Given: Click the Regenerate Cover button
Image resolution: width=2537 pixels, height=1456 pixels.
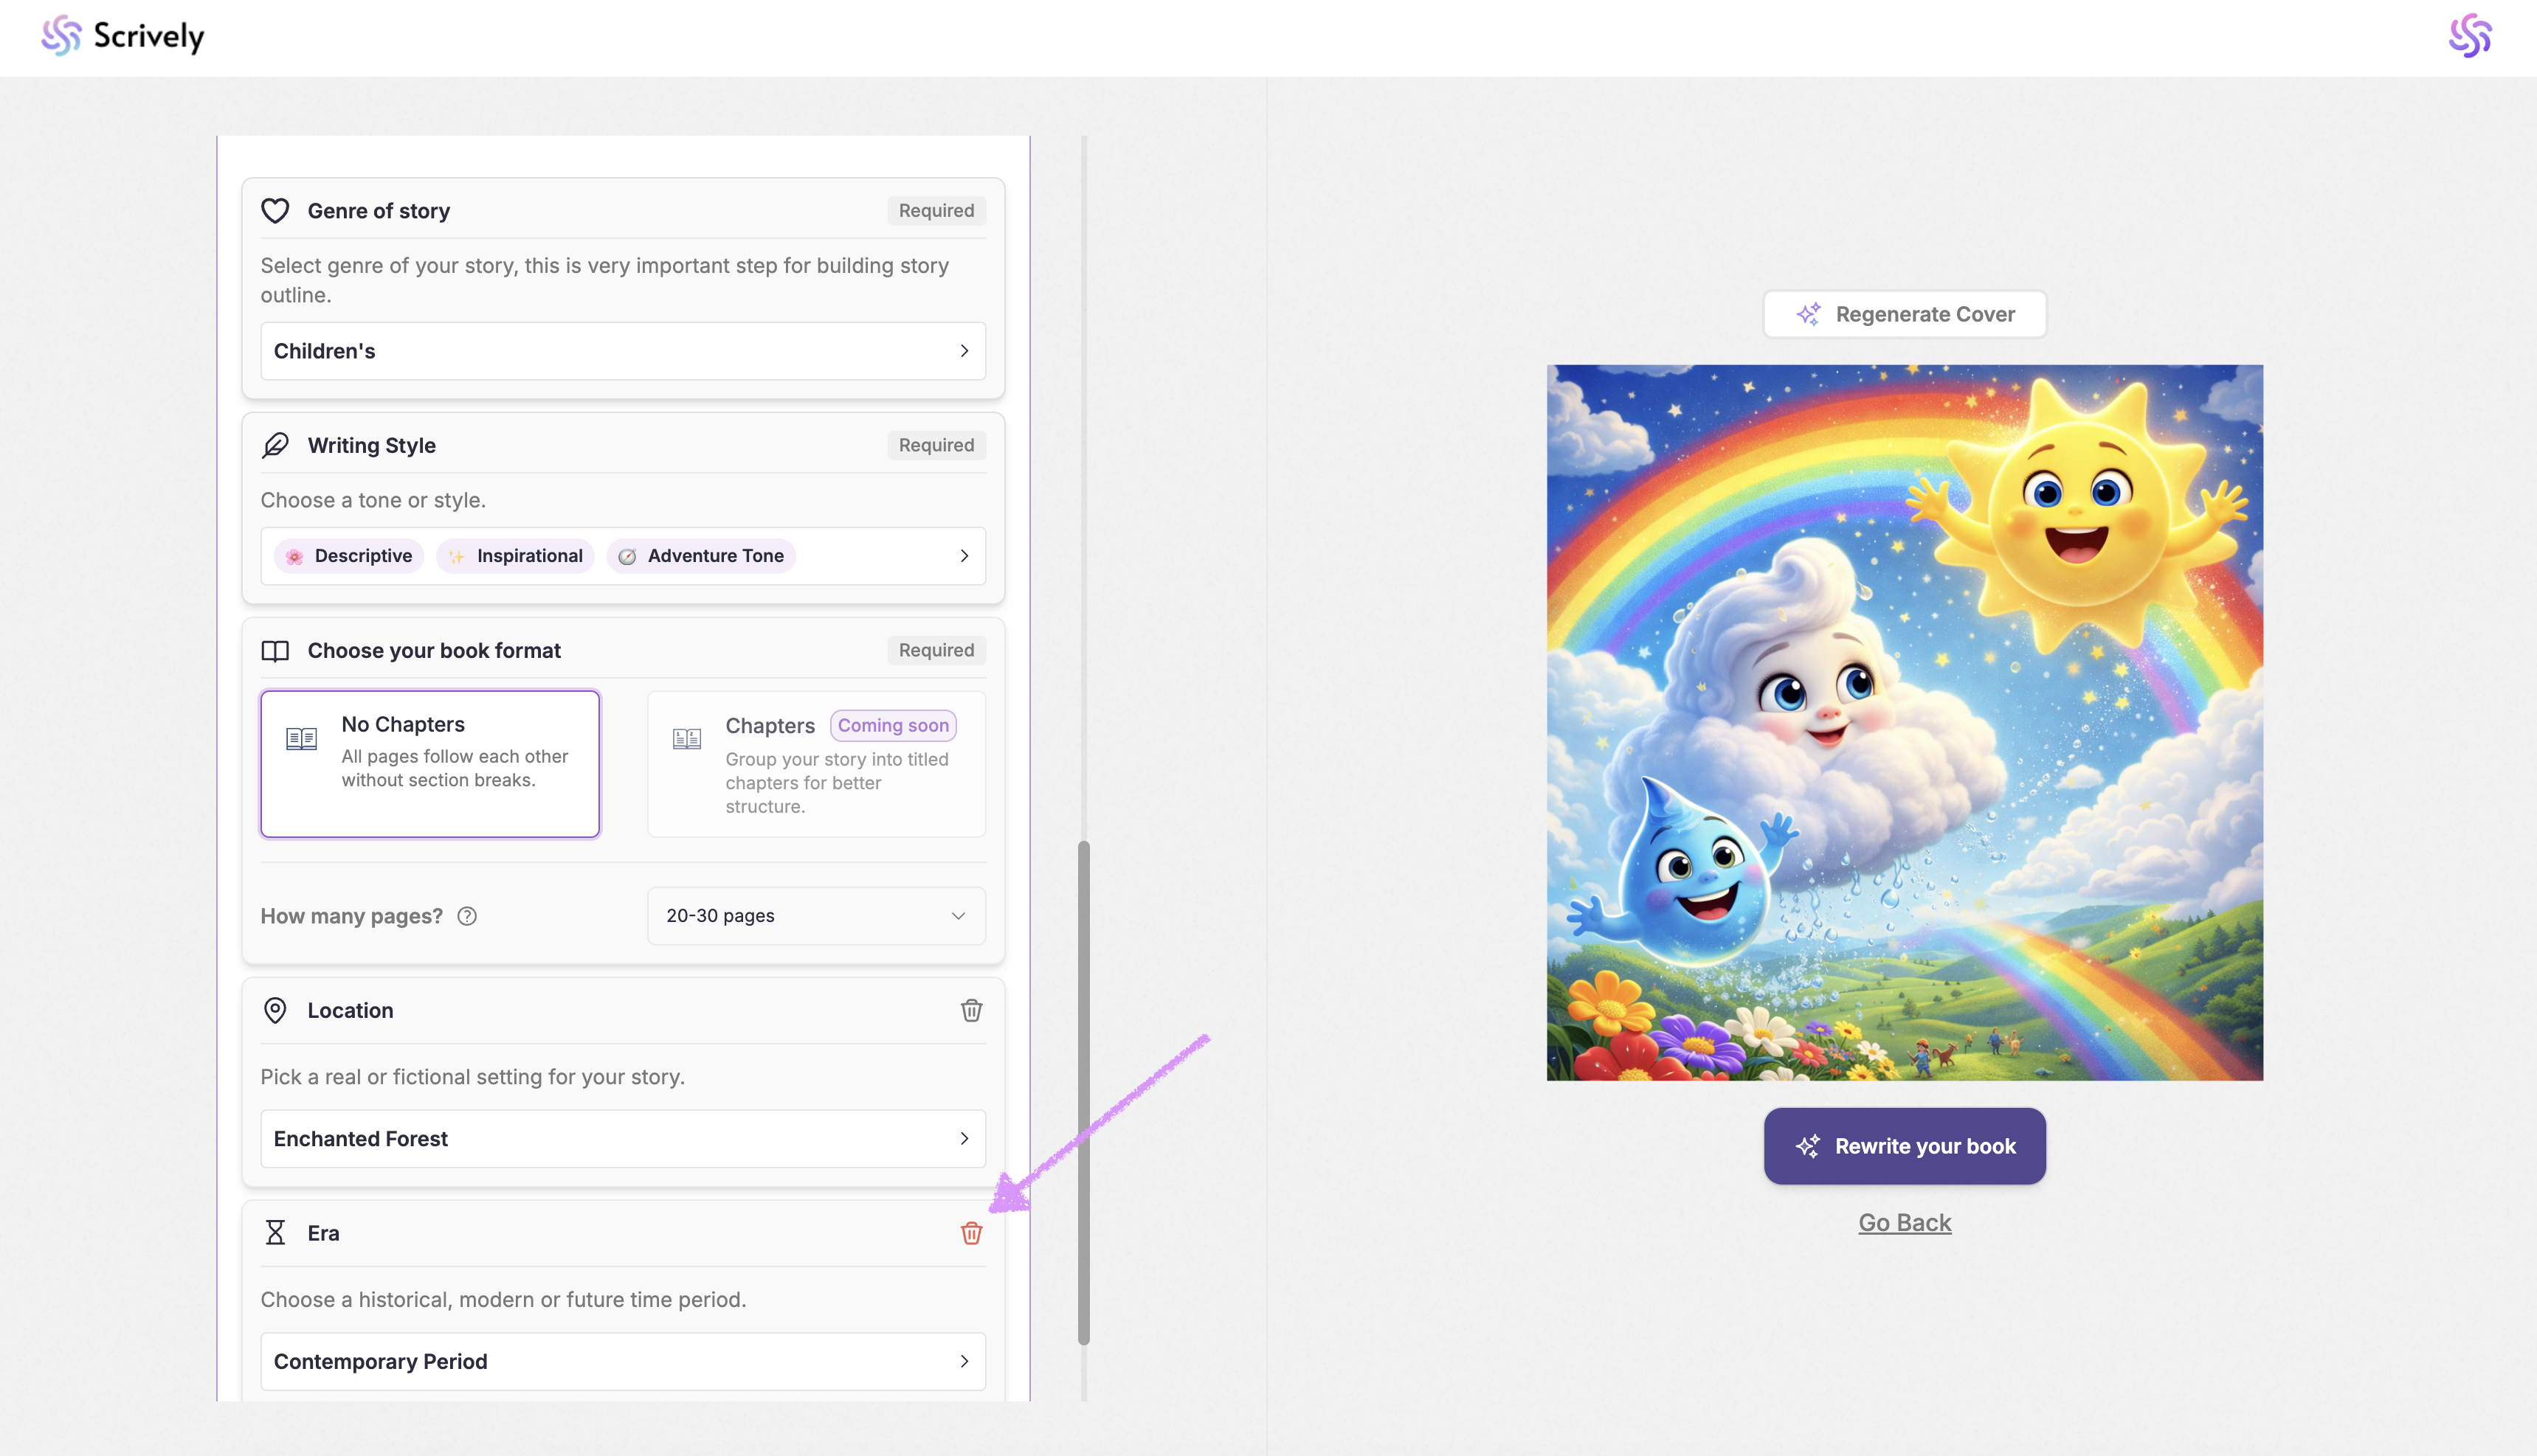Looking at the screenshot, I should [1904, 314].
